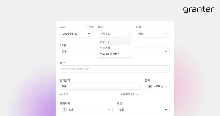Open the 유형 dropdown showing 매출
The width and height of the screenshot is (220, 116).
[x=153, y=34]
